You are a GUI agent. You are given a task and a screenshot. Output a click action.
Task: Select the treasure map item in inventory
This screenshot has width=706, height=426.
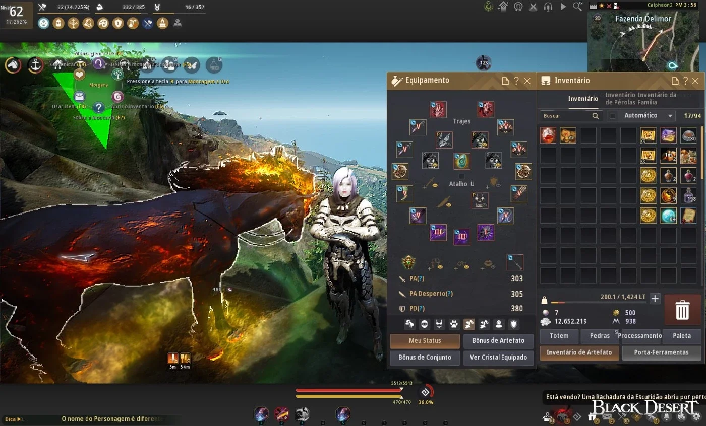click(x=568, y=135)
